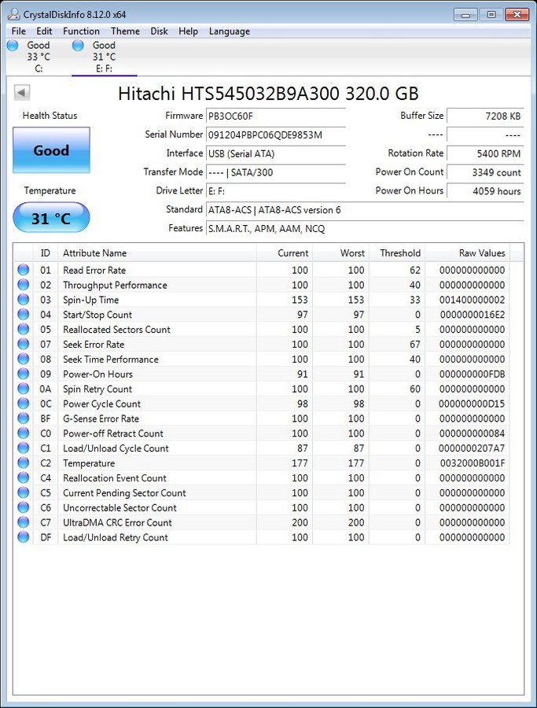Click status orb for Power Cycle Count
Viewport: 537px width, 708px height.
[23, 404]
